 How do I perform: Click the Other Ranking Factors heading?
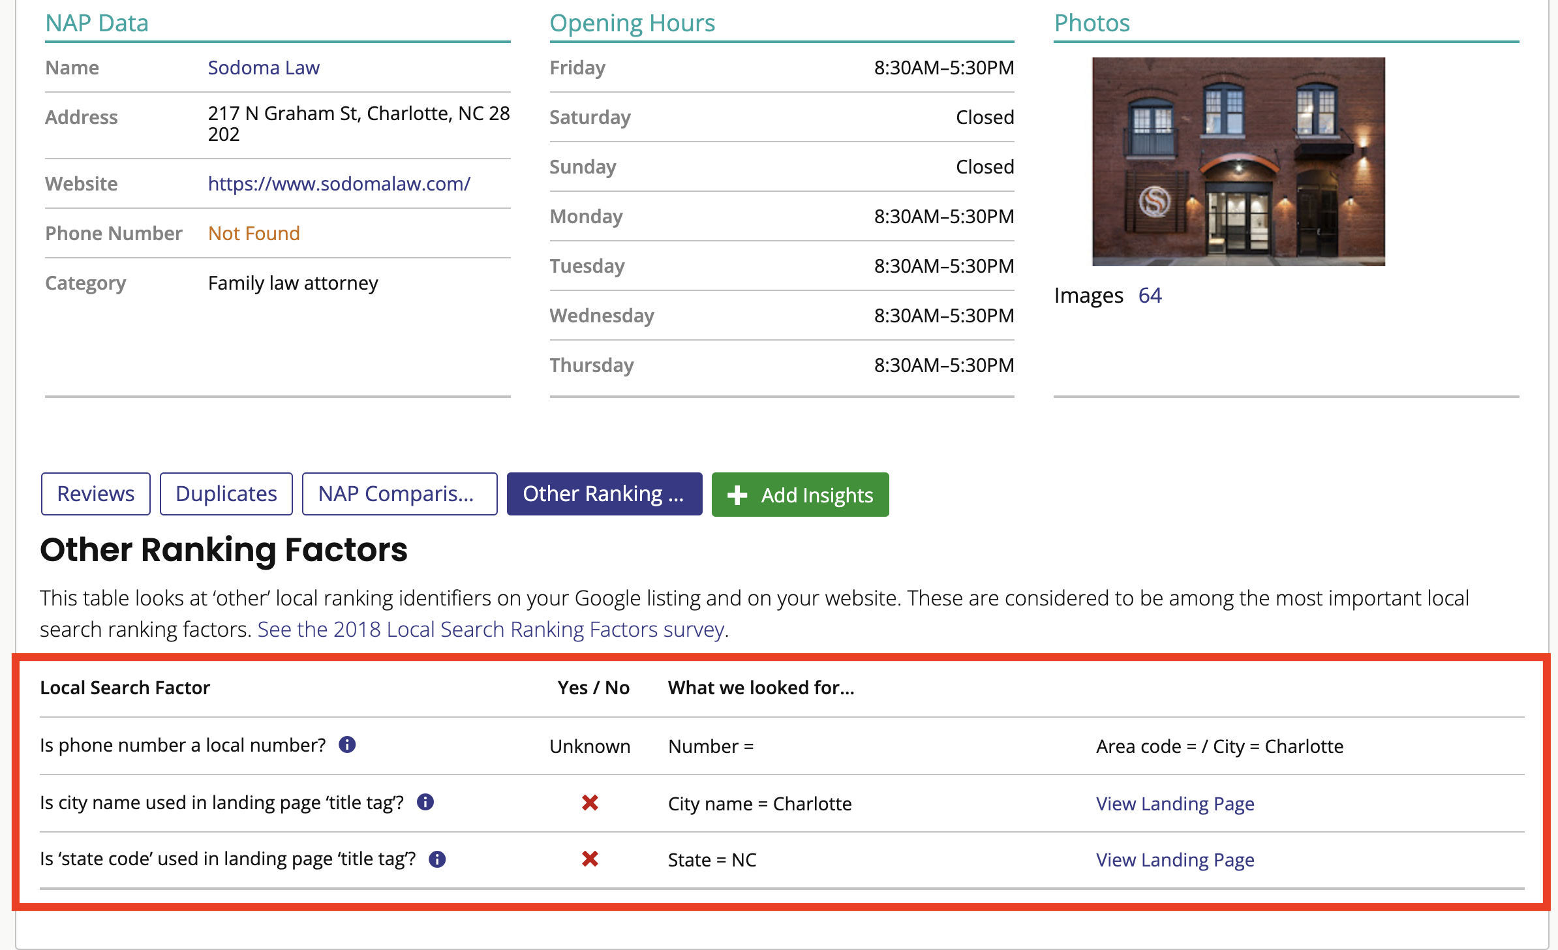[x=224, y=549]
